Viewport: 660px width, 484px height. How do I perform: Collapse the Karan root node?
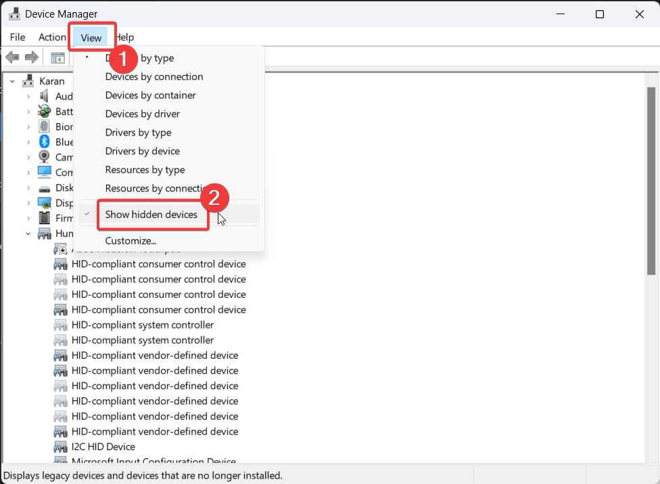click(12, 81)
